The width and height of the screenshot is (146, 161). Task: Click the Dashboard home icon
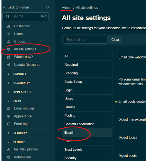coord(9,26)
